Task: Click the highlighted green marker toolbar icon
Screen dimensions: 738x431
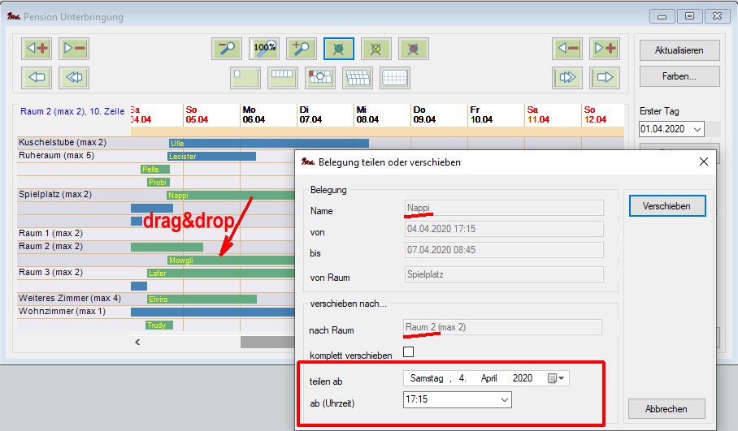Action: point(339,49)
